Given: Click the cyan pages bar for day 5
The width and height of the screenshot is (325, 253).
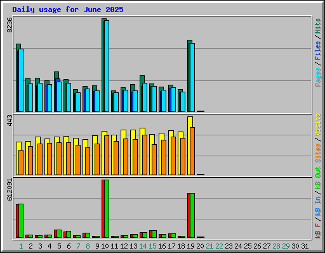Looking at the screenshot, I should [59, 97].
